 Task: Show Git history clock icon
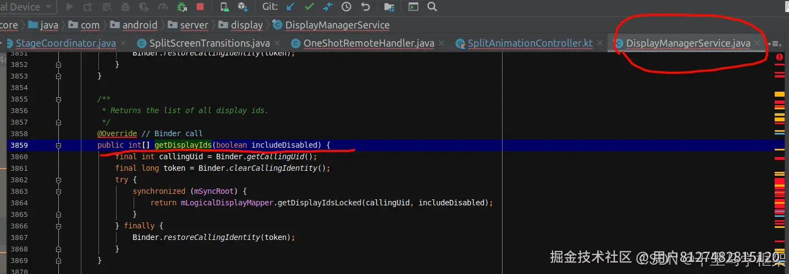346,7
